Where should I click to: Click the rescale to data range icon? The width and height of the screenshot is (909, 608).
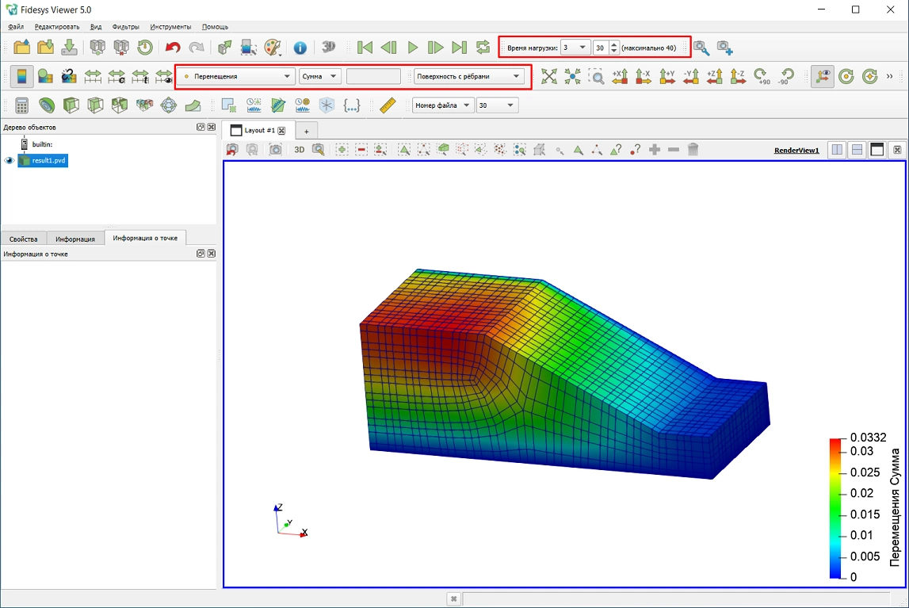coord(93,76)
